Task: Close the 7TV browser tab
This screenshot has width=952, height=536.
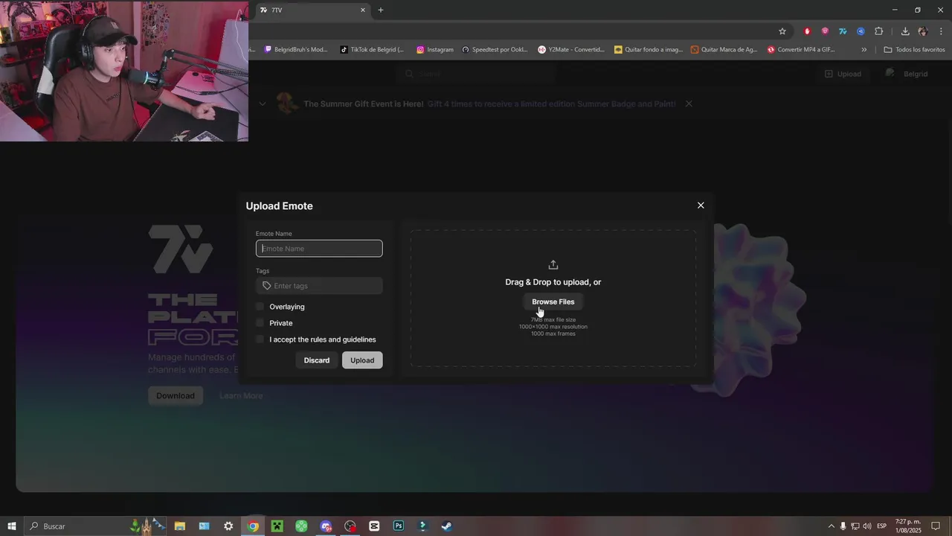Action: pyautogui.click(x=363, y=10)
